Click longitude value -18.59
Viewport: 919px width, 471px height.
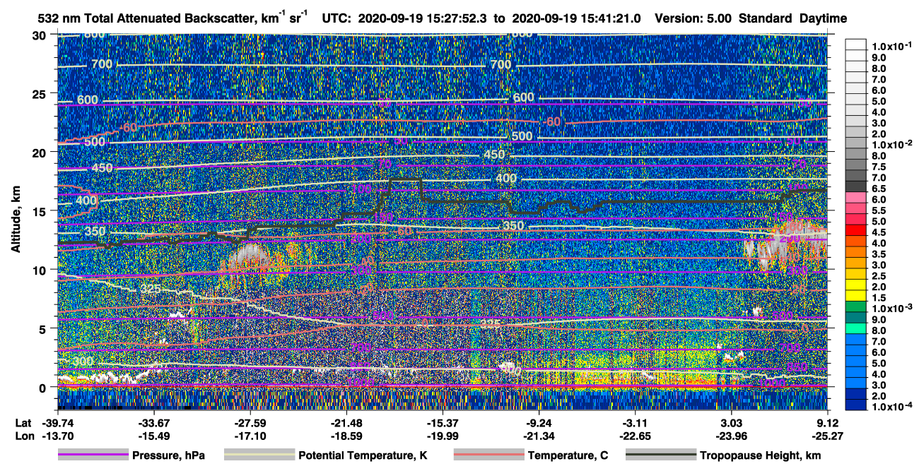(x=346, y=436)
